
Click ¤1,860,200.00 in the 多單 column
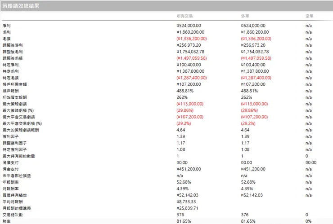255,32
